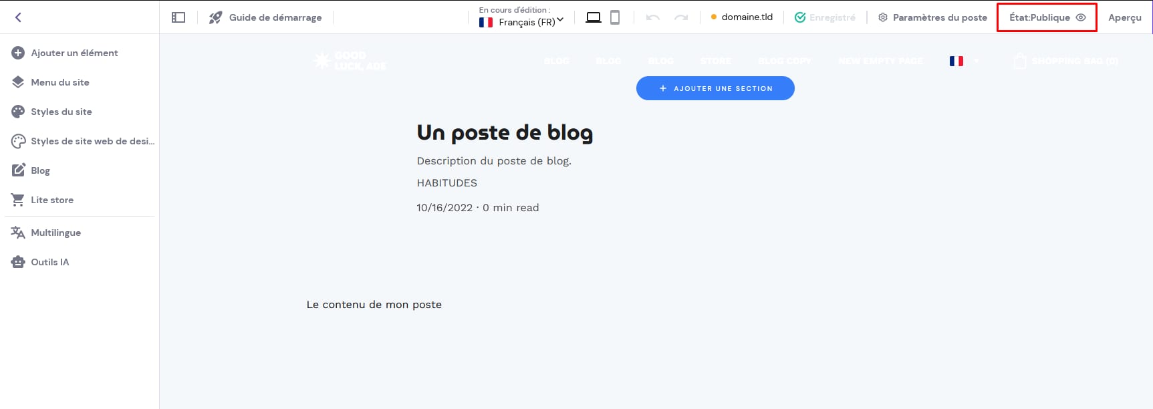Image resolution: width=1153 pixels, height=409 pixels.
Task: Open Paramètres du poste settings
Action: coord(932,17)
